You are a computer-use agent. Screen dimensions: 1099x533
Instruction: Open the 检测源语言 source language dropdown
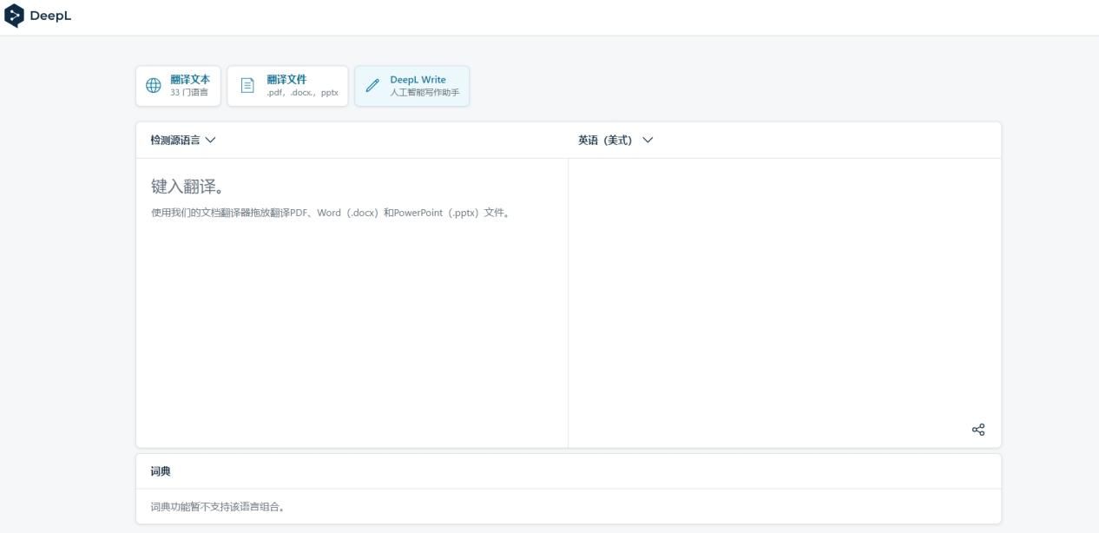click(x=183, y=140)
